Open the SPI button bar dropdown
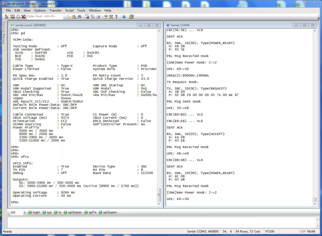 coord(25,212)
